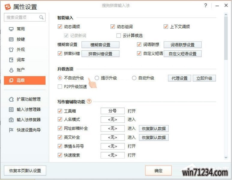Click the 工具箱 hotkey field showing 分号

tap(113, 111)
